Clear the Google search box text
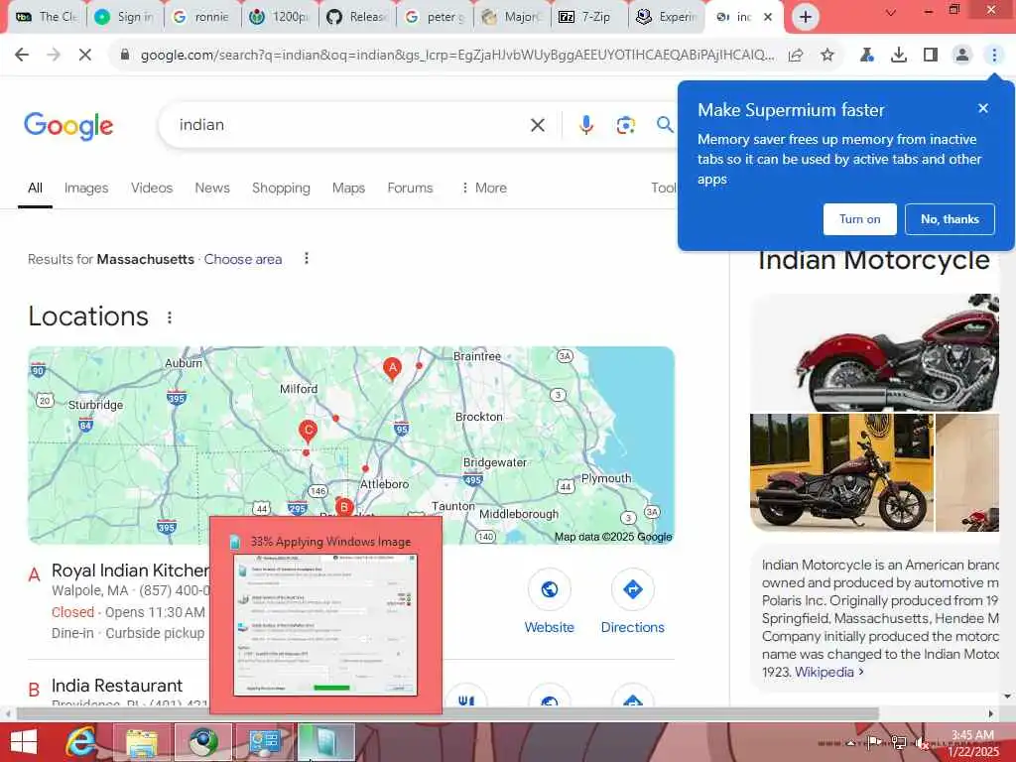This screenshot has width=1016, height=762. pos(538,125)
